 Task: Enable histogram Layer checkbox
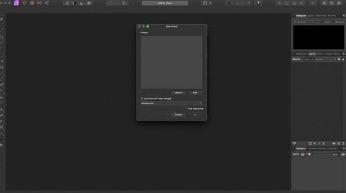[322, 22]
